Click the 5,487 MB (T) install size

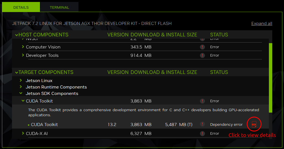pyautogui.click(x=179, y=124)
